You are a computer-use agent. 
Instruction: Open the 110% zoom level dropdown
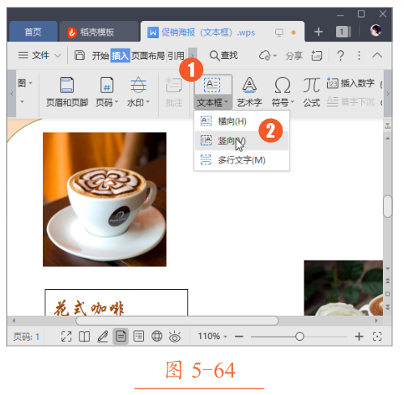click(x=212, y=336)
